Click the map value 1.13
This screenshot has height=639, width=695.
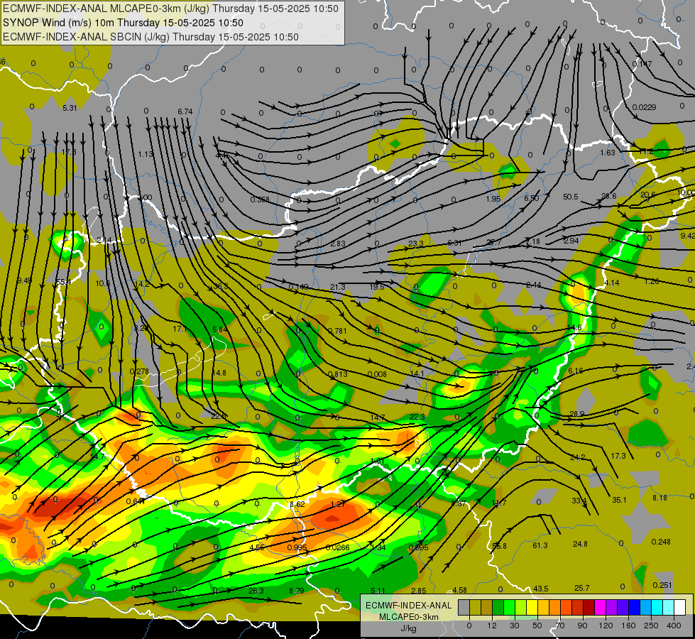tap(146, 154)
